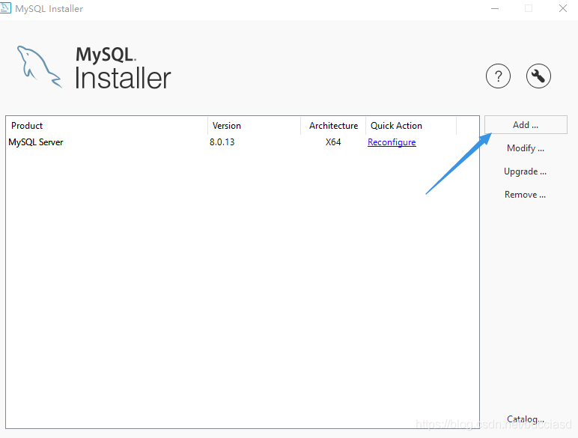Minimize the MySQL Installer window
Viewport: 578px width, 438px height.
tap(495, 8)
